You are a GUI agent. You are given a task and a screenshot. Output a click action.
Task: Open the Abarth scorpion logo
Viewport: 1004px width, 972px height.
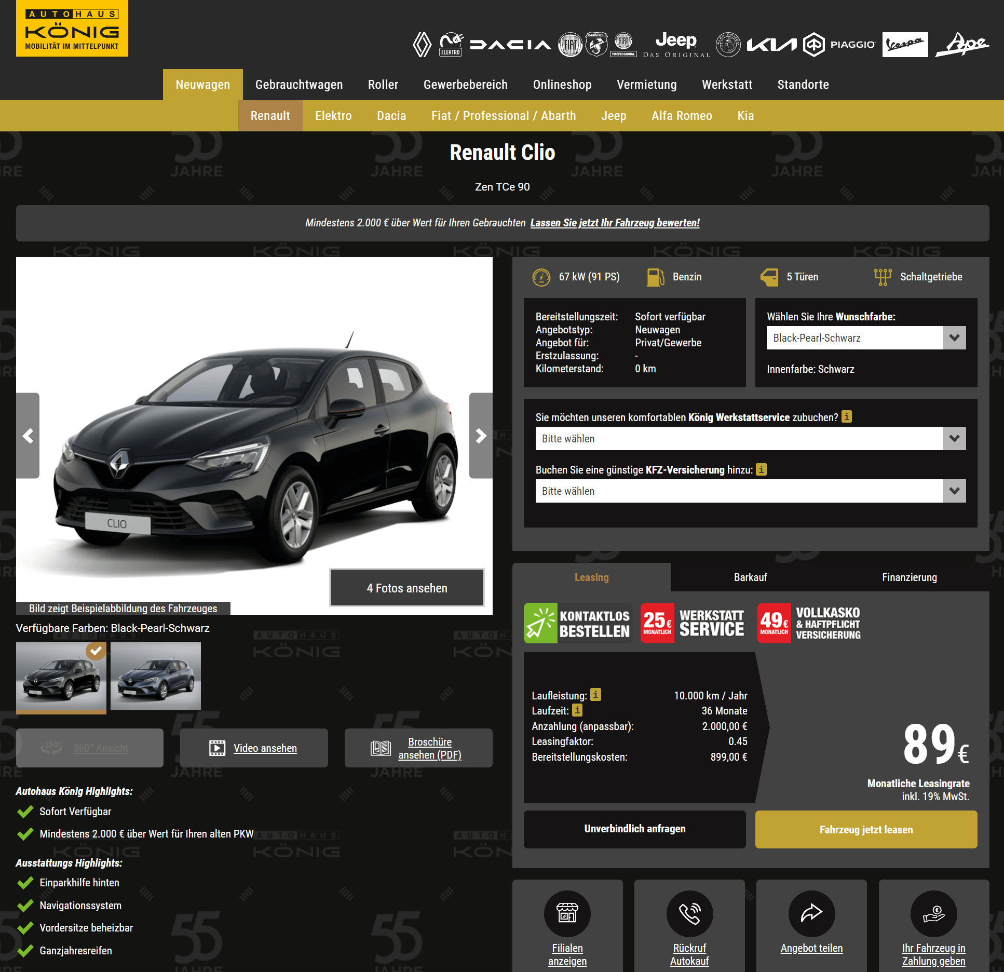coord(596,45)
